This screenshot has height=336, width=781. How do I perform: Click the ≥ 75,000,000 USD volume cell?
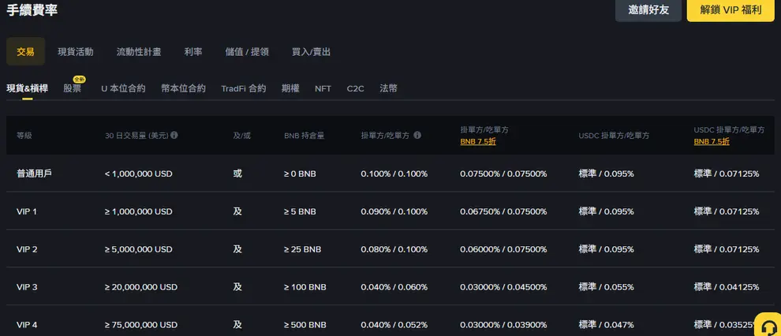[141, 325]
